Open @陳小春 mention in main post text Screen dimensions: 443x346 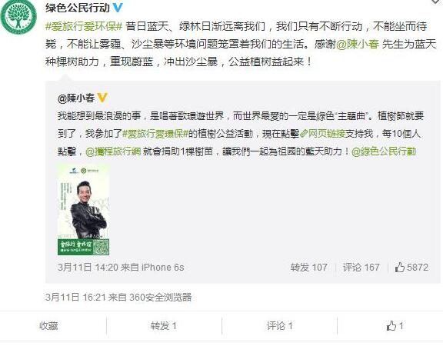(x=358, y=44)
